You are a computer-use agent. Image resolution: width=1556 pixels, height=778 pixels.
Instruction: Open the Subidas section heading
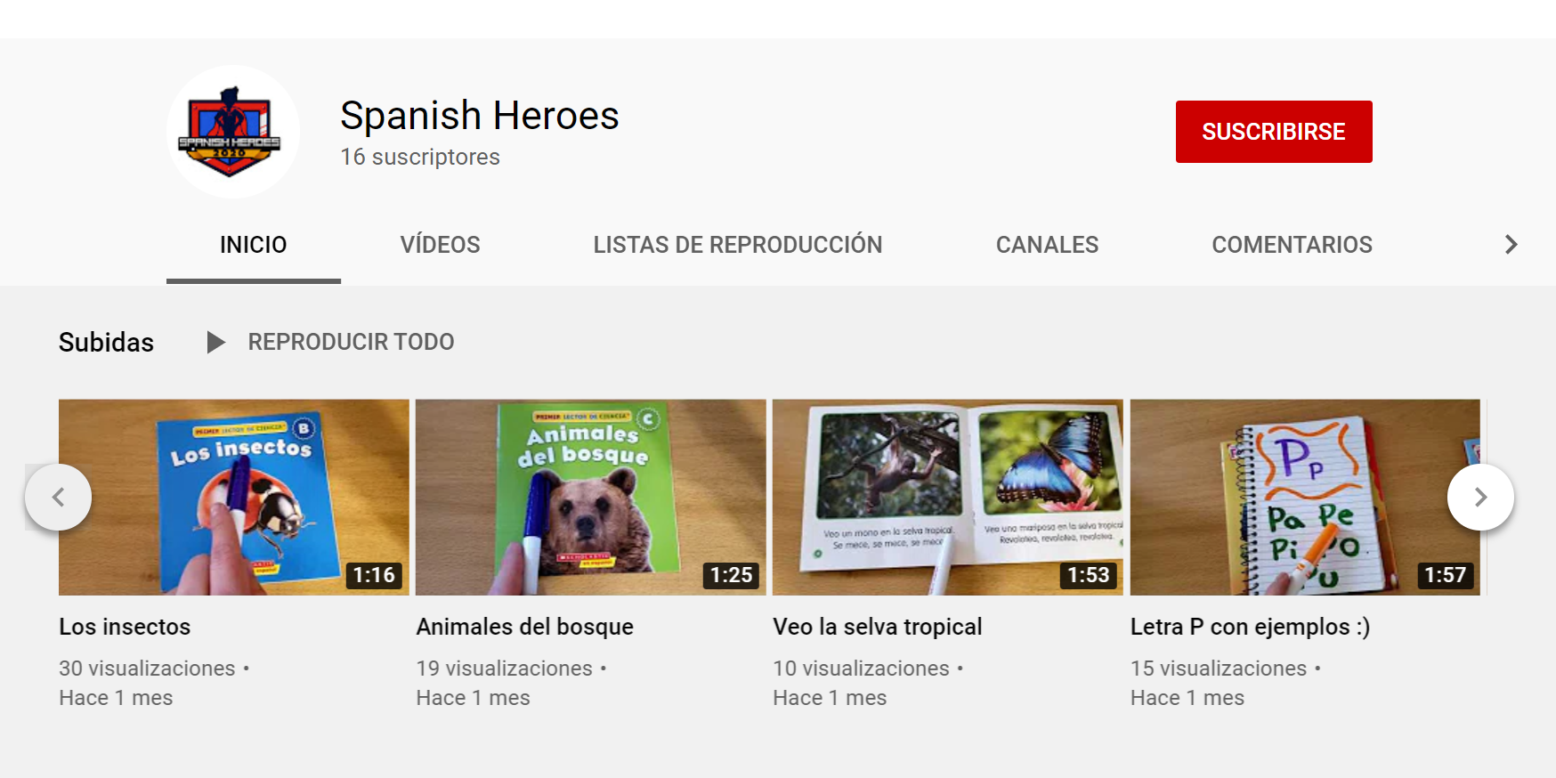click(x=106, y=342)
